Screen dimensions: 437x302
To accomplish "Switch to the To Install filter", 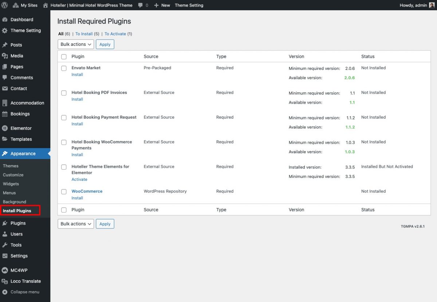I will click(x=84, y=33).
